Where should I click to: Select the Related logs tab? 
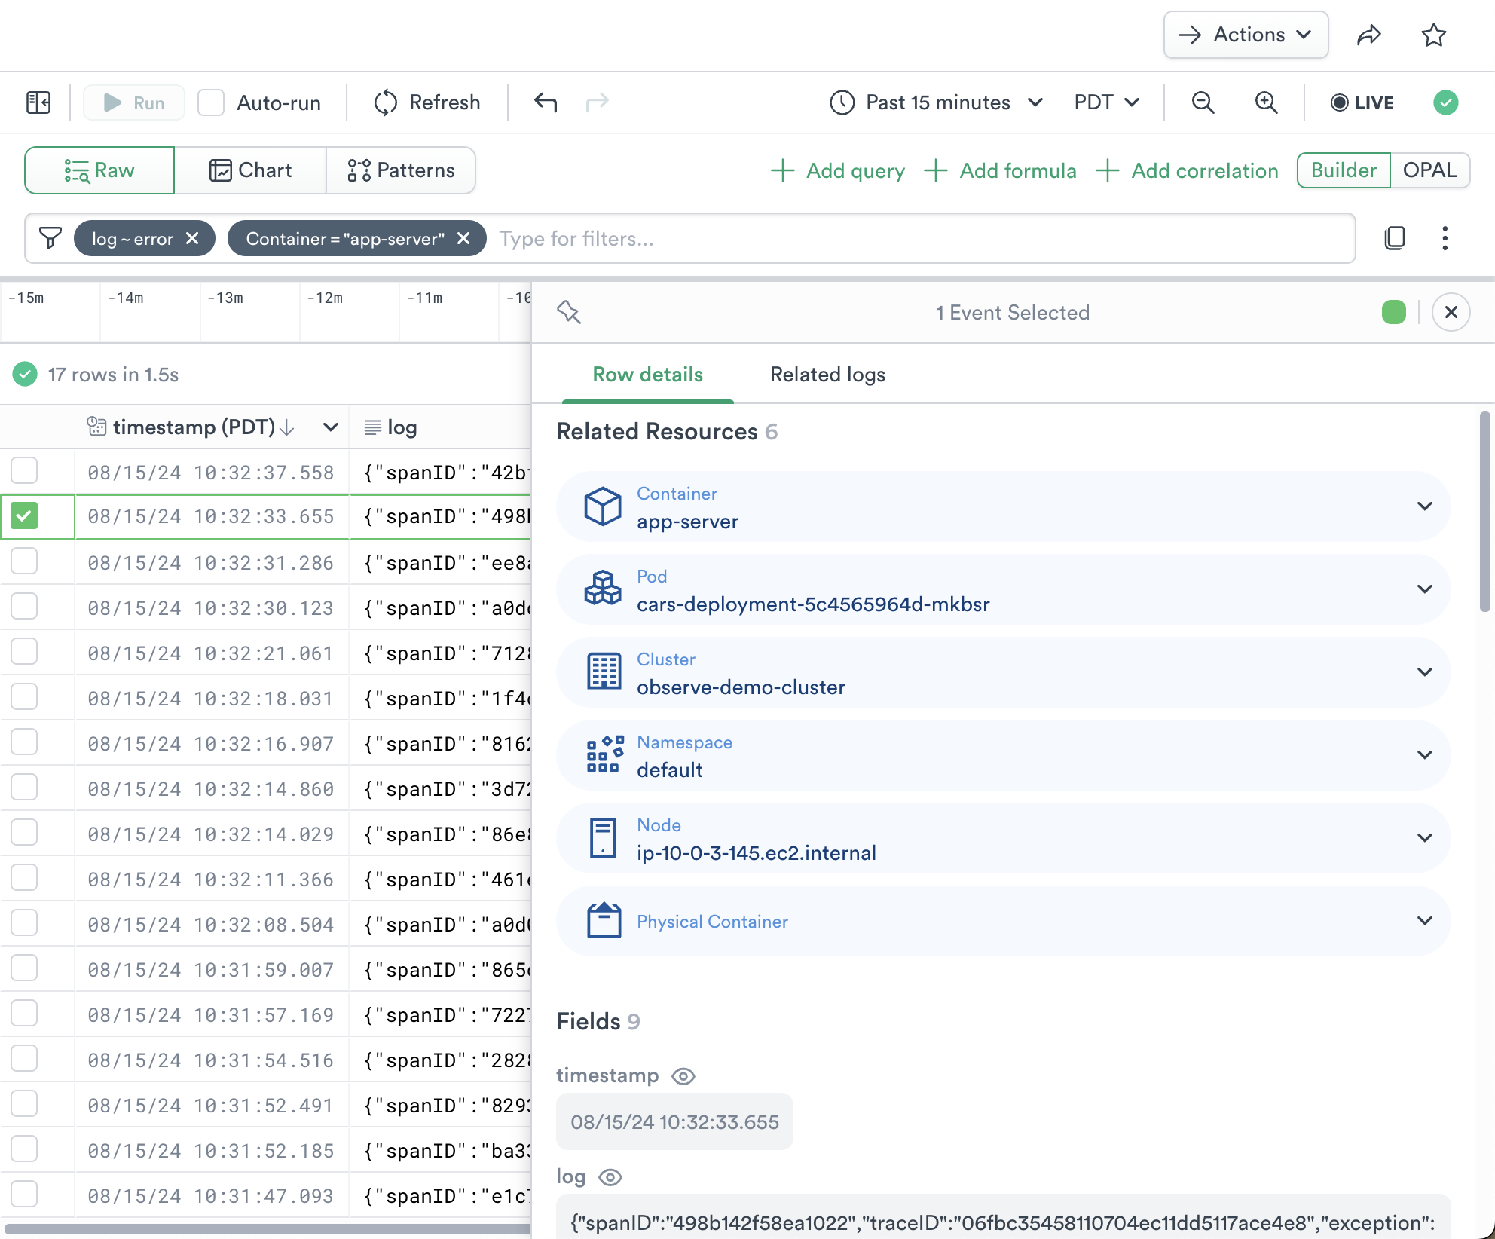coord(827,375)
